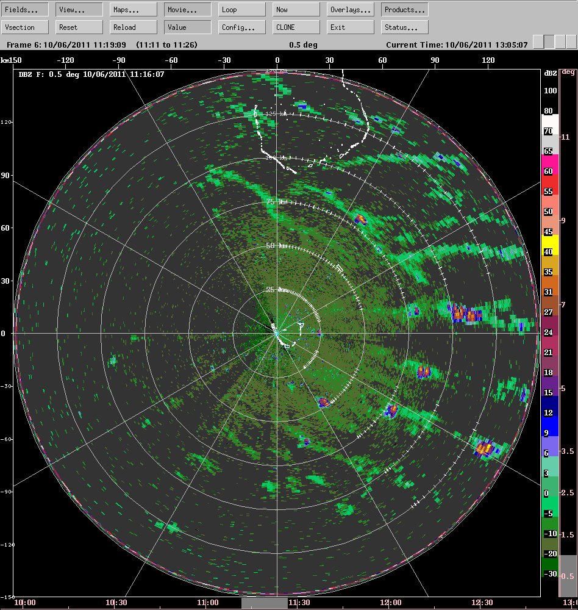578x610 pixels.
Task: Click the 70 dBZ label on color scale
Action: [x=548, y=131]
